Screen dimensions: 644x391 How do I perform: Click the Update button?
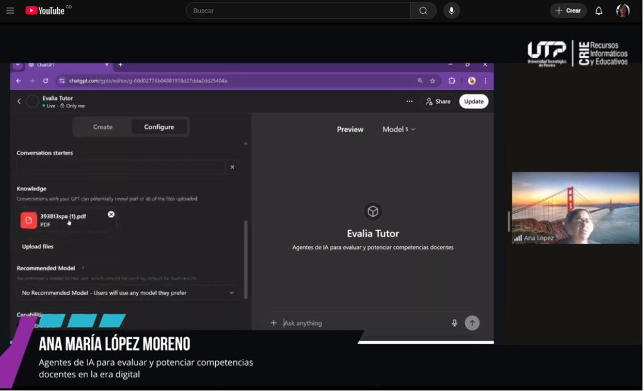[474, 101]
